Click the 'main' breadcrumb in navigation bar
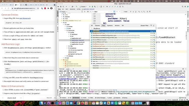 point(67,9)
